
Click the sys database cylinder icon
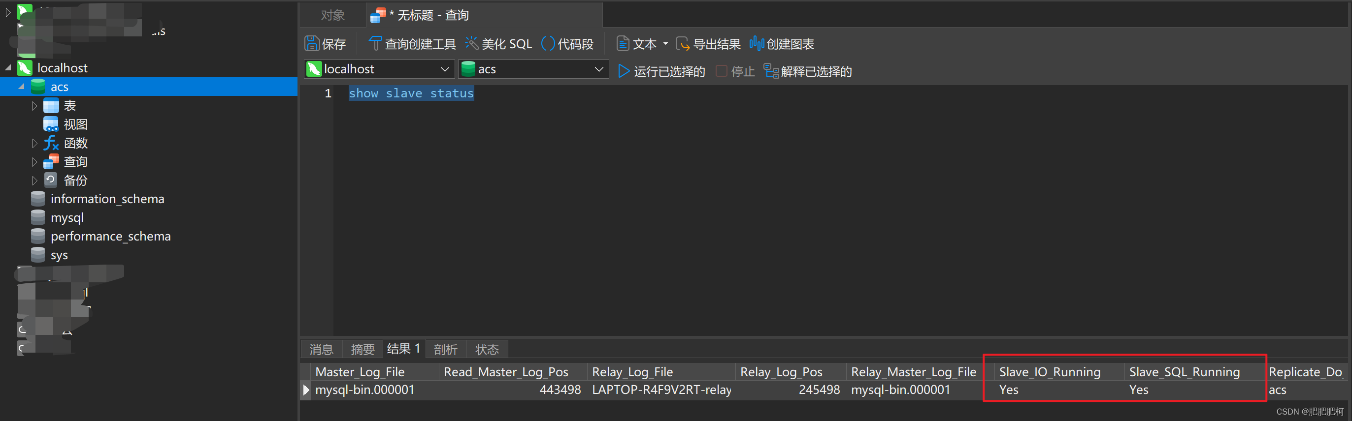38,255
